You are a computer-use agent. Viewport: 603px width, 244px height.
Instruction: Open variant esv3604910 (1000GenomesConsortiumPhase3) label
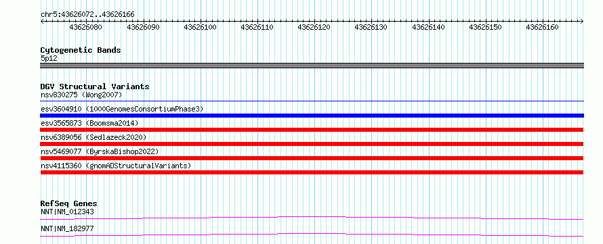coord(121,109)
